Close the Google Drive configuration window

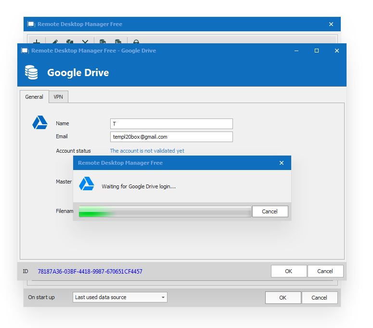point(337,51)
